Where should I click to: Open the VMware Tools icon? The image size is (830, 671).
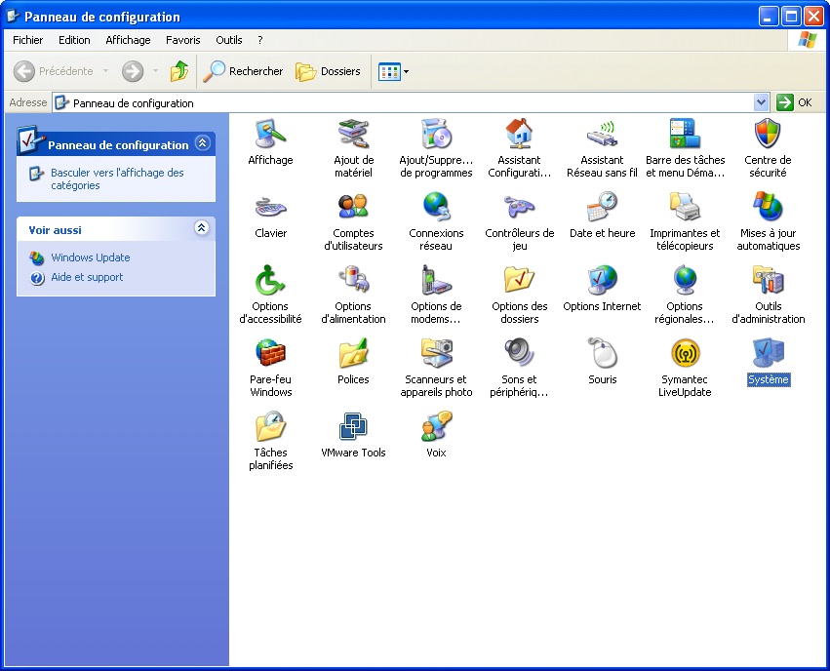(x=353, y=426)
